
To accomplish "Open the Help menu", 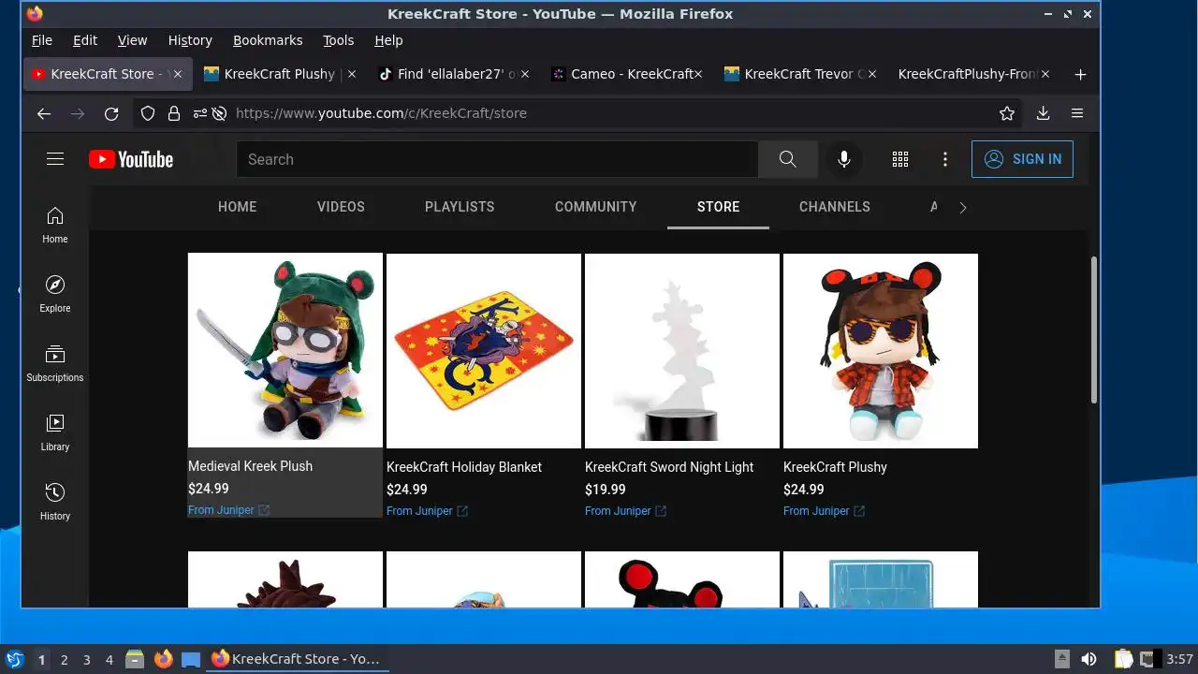I will click(388, 40).
